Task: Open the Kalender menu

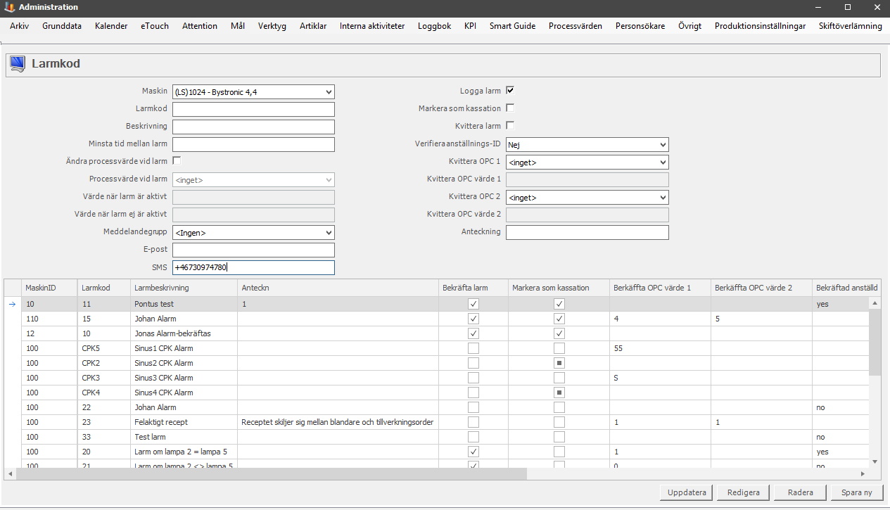Action: click(x=111, y=26)
